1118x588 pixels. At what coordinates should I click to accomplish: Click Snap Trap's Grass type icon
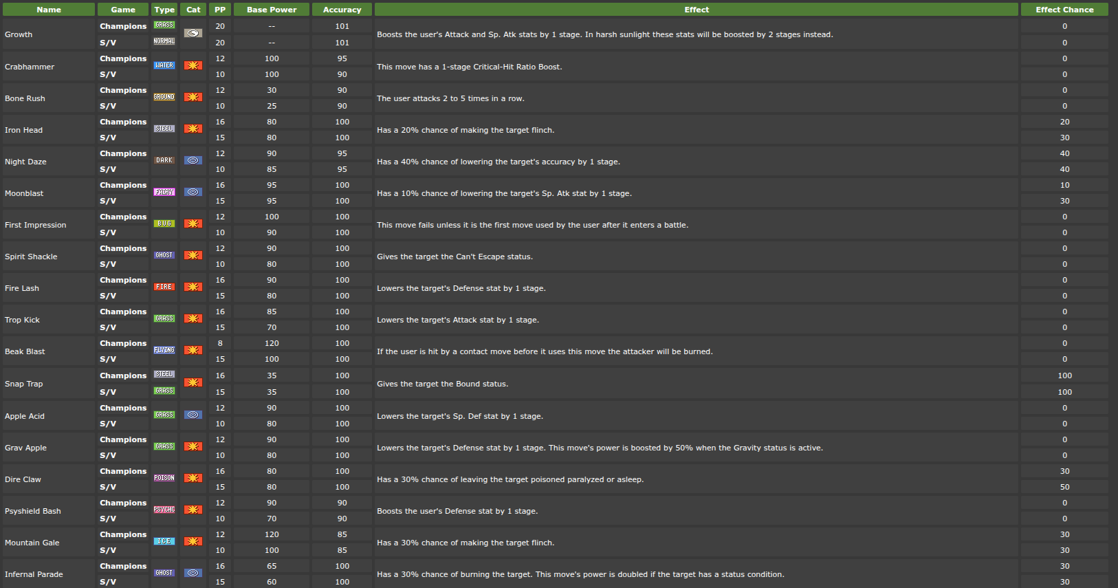164,391
